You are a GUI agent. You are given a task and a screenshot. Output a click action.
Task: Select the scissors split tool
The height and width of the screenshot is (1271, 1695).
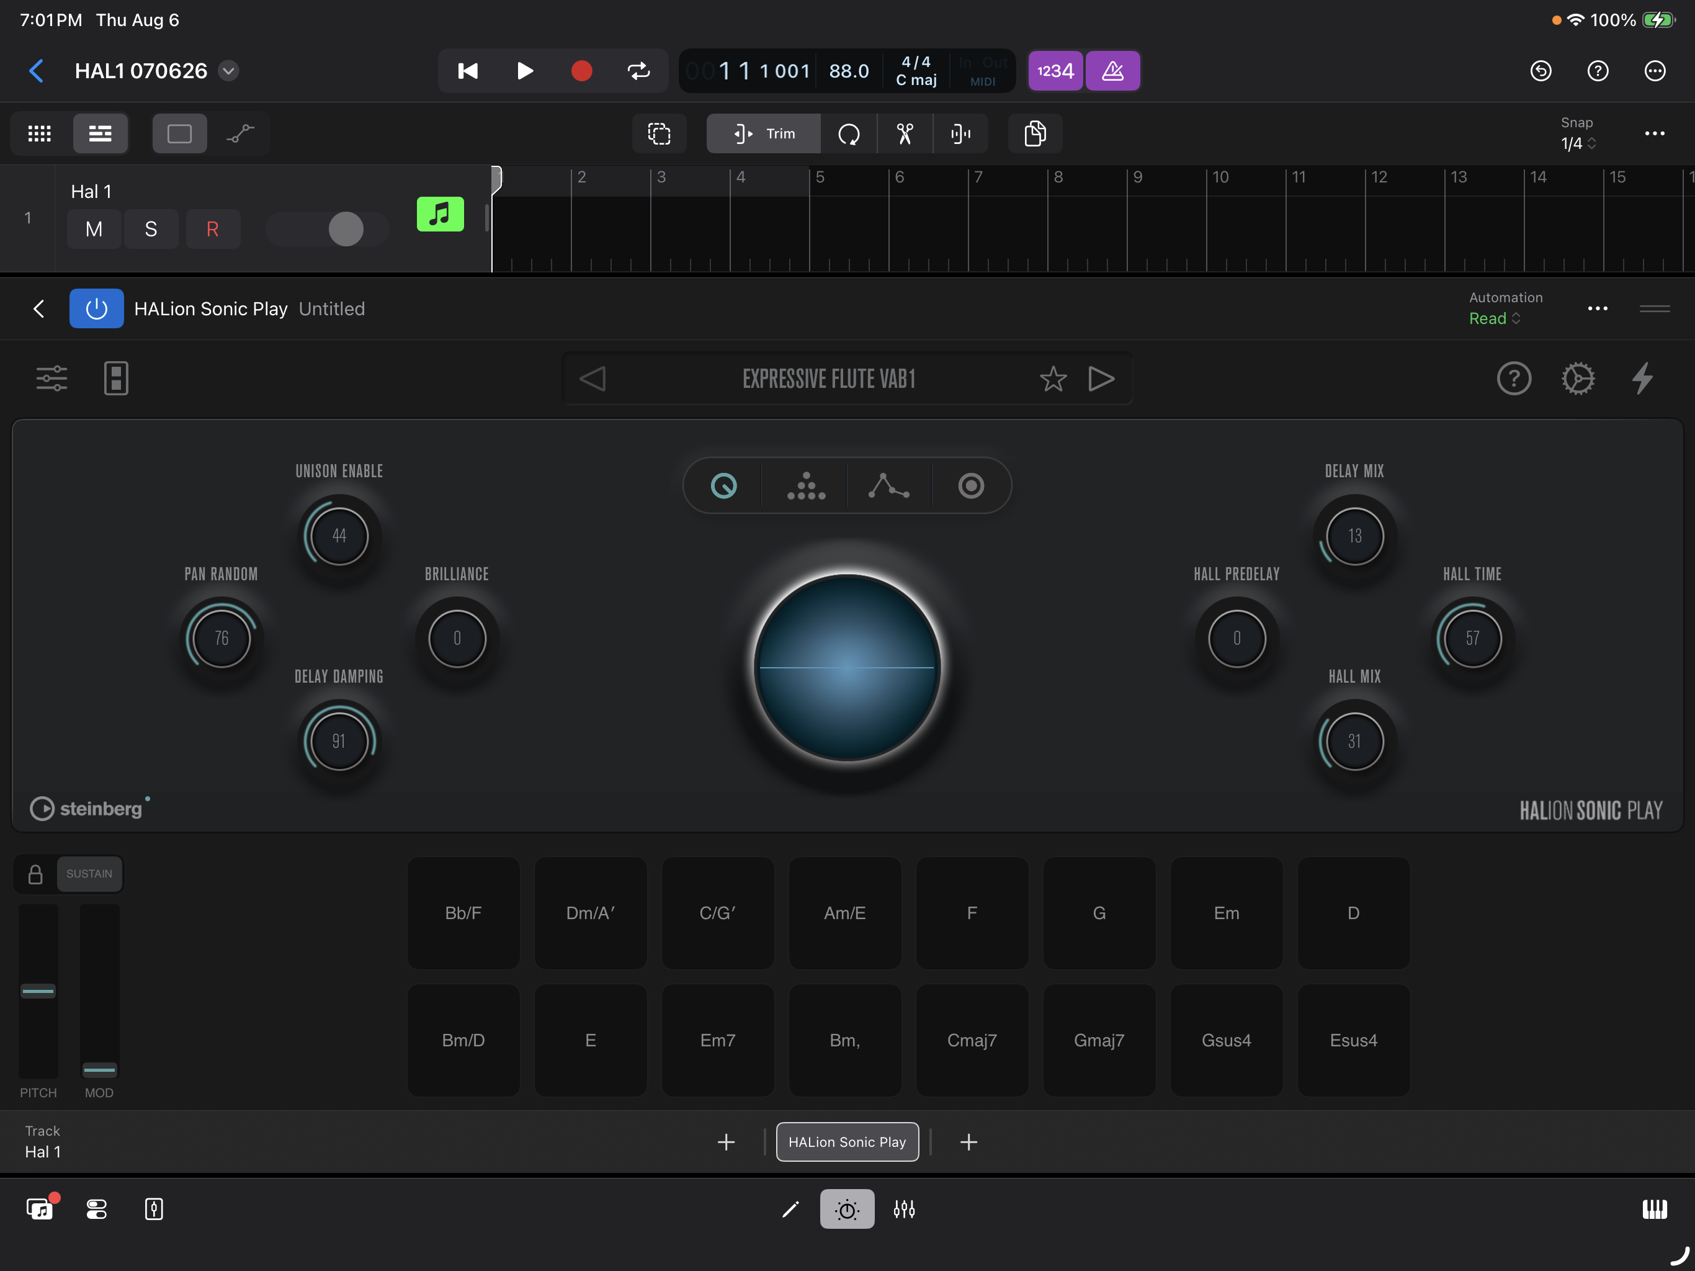tap(905, 133)
